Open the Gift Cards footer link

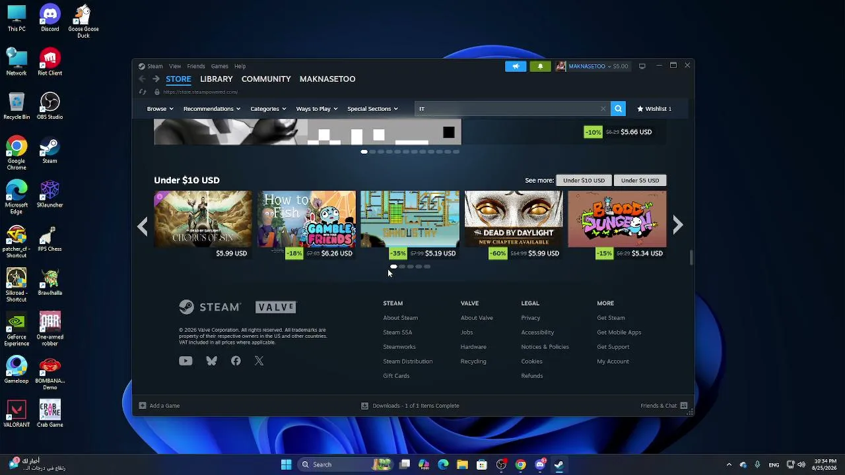(x=396, y=376)
